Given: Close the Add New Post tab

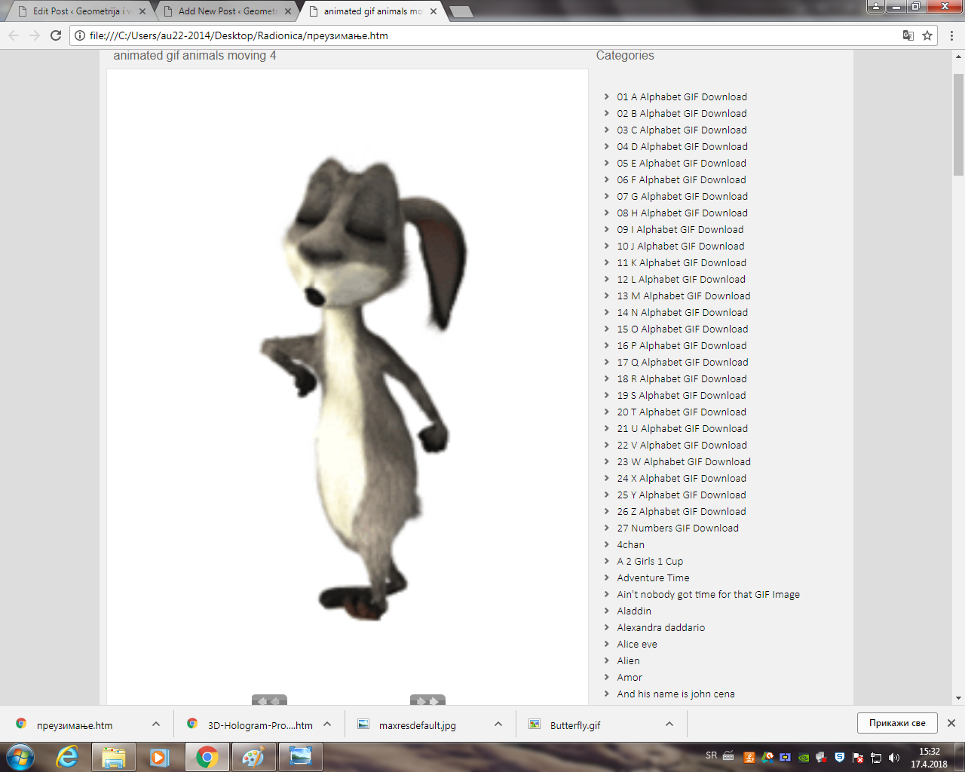Looking at the screenshot, I should tap(288, 11).
